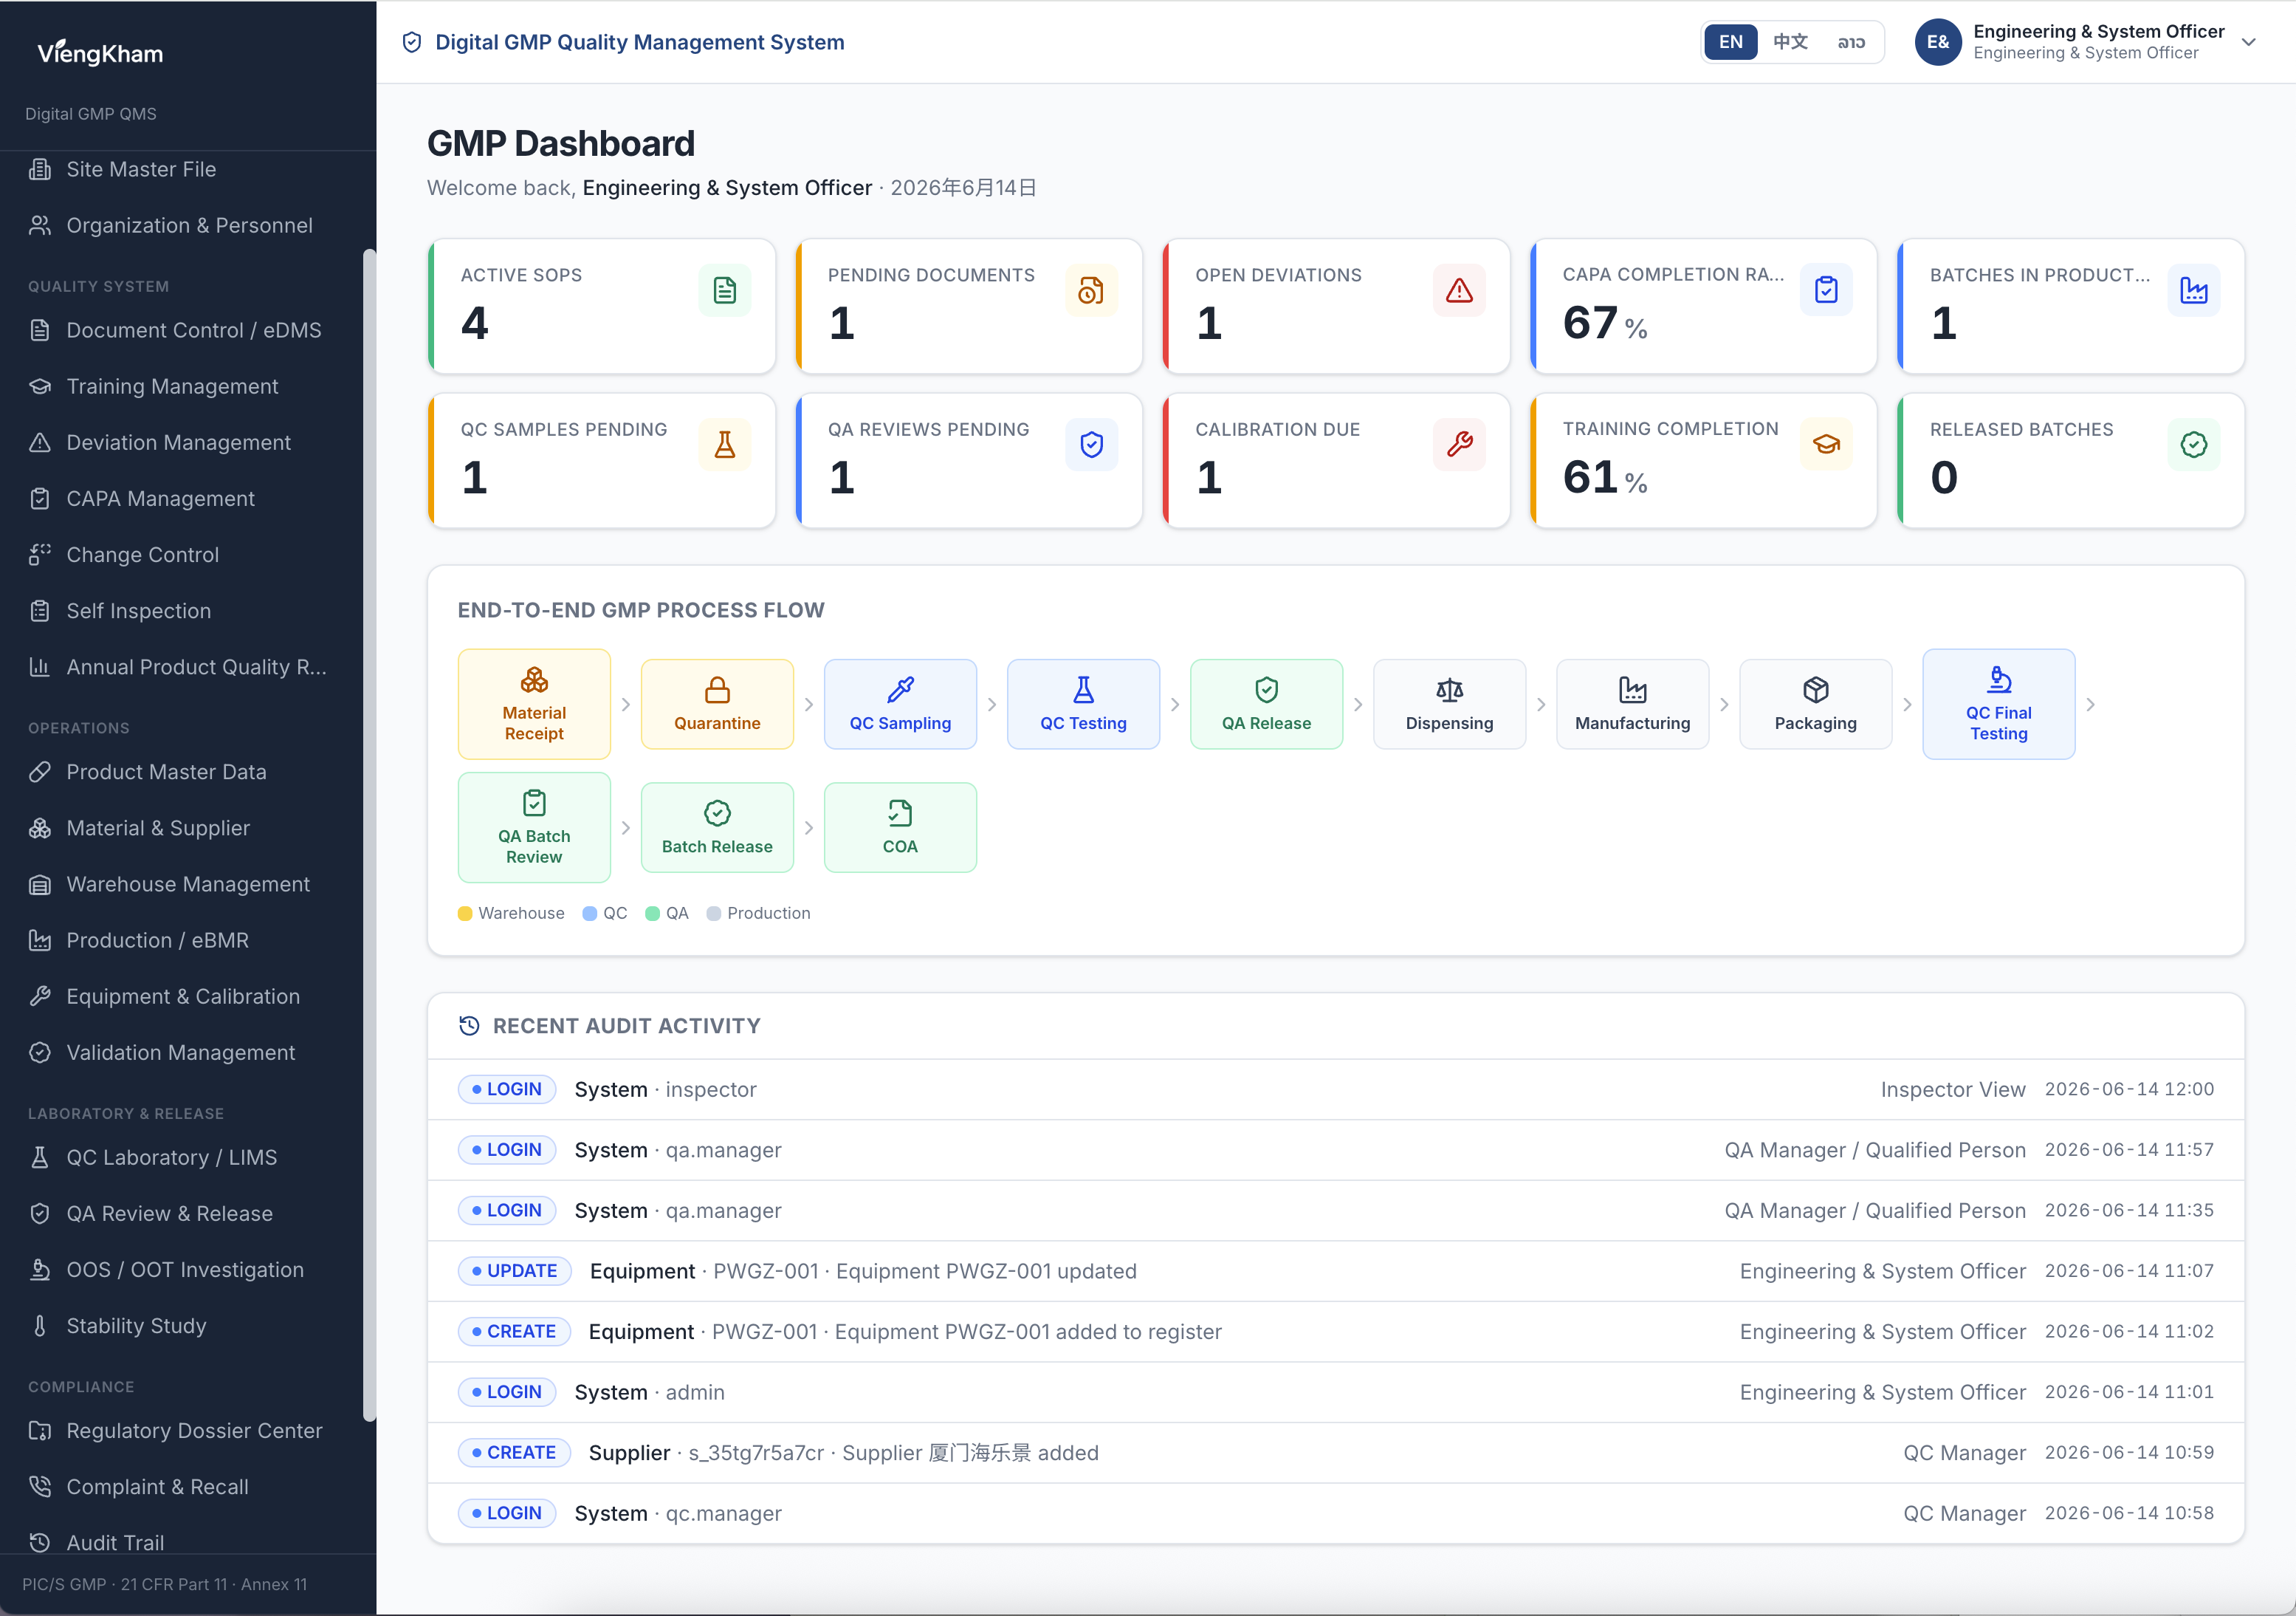Open Self Inspection module
2296x1616 pixels.
click(188, 610)
